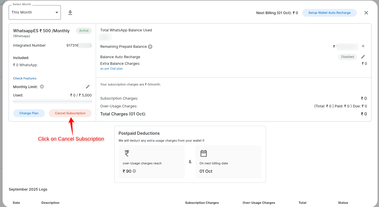
Task: Click info icon next to ₹ 90
Action: pos(134,171)
